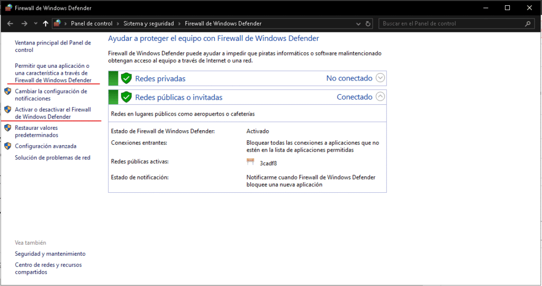
Task: Open Activar o desactivar el Firewall link
Action: click(x=52, y=113)
